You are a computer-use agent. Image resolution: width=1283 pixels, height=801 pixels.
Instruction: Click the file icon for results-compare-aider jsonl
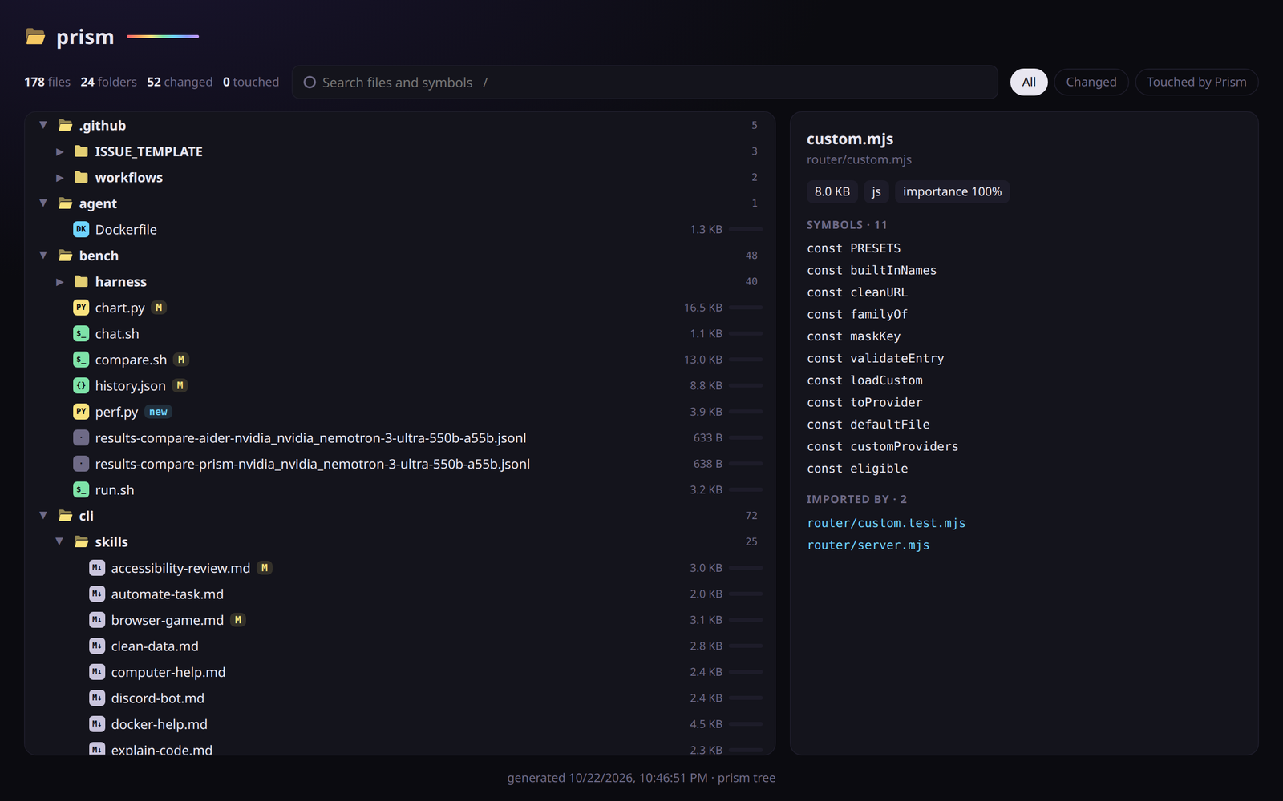click(x=81, y=438)
